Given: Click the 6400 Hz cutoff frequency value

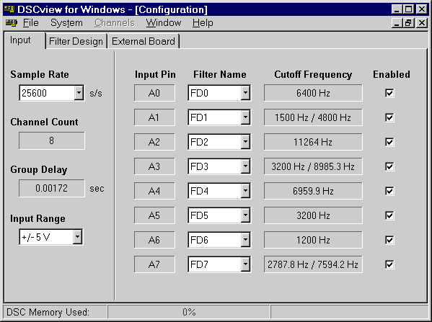Looking at the screenshot, I should [313, 93].
